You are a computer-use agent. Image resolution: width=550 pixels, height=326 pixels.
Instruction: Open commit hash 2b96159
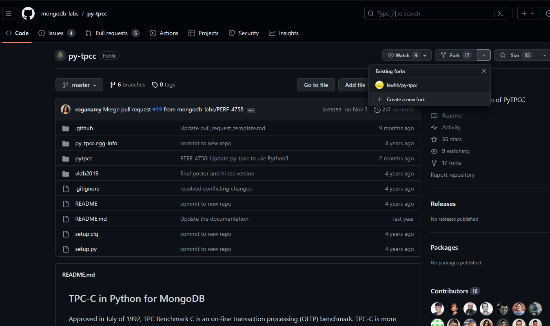tap(332, 110)
